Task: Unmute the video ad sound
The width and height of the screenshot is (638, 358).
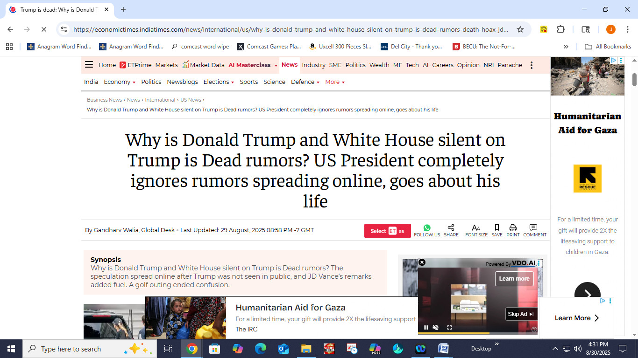Action: point(436,327)
